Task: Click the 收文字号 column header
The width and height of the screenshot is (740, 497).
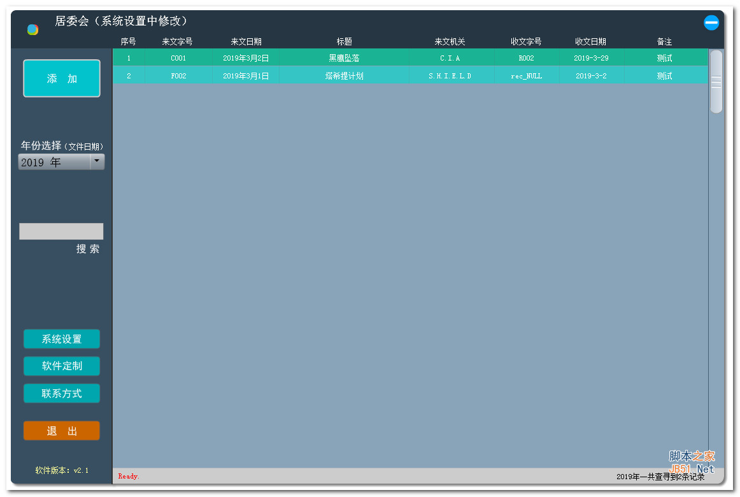Action: point(527,41)
